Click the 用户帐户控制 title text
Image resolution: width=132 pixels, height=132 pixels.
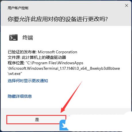pyautogui.click(x=18, y=8)
